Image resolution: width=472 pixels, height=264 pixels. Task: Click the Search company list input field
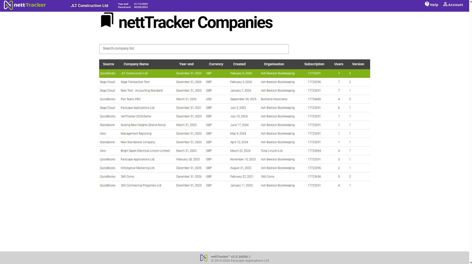point(194,49)
